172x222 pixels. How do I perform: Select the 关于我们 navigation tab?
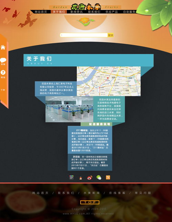pos(59,12)
